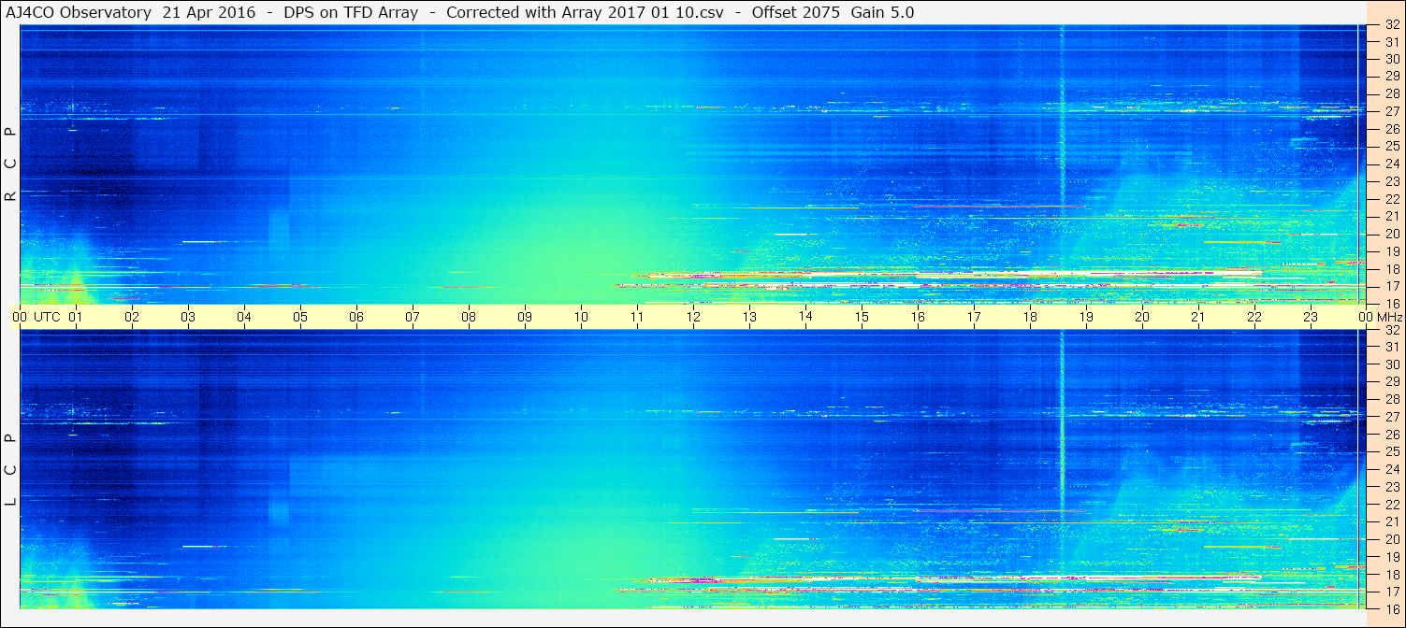This screenshot has width=1406, height=628.
Task: Select the 09 hour tick on time axis
Action: coord(525,317)
